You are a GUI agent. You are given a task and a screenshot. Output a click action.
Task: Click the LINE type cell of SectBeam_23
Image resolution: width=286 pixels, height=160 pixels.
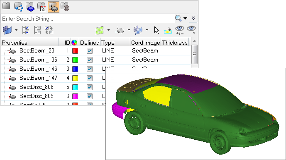[108, 51]
